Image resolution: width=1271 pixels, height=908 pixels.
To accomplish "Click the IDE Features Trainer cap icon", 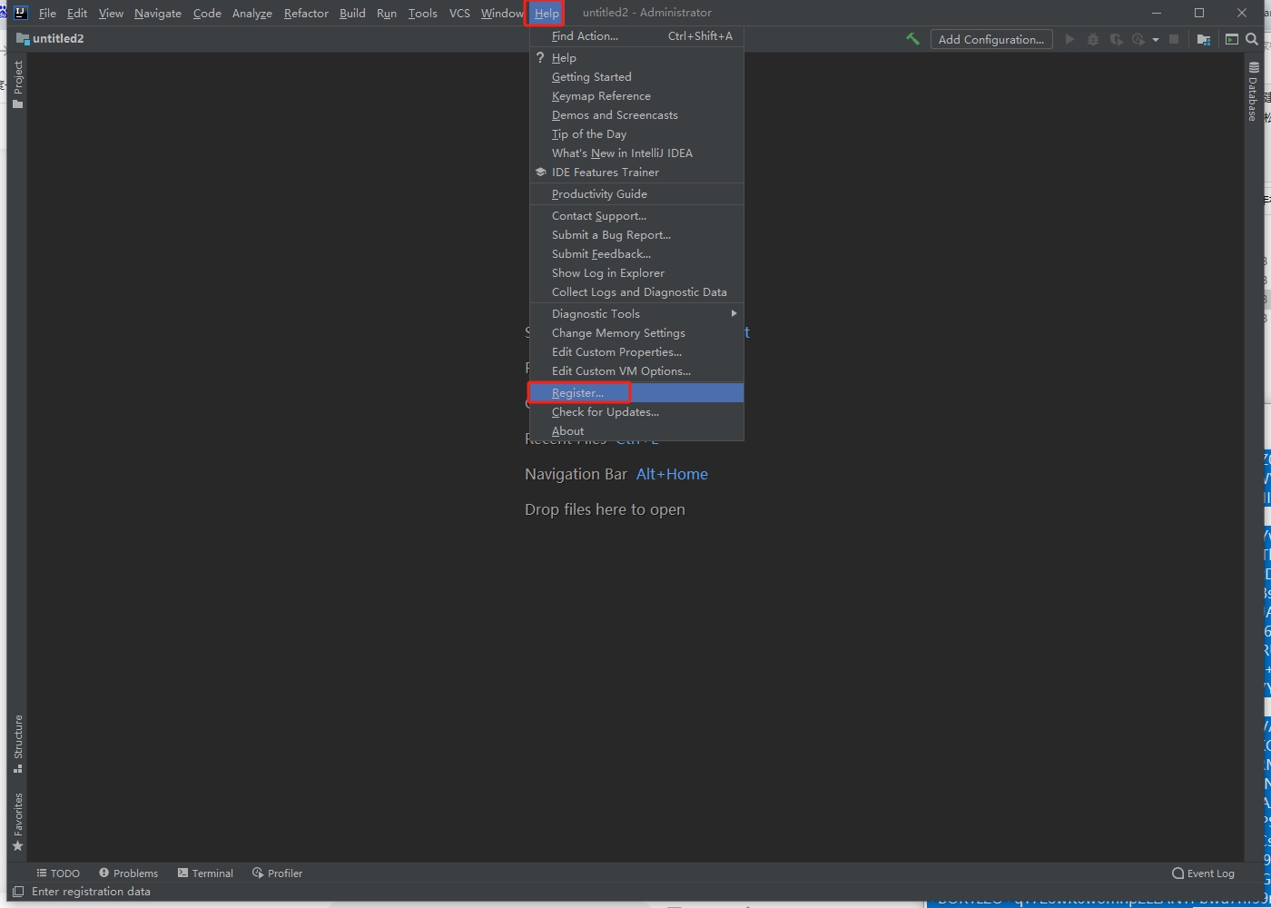I will [540, 172].
